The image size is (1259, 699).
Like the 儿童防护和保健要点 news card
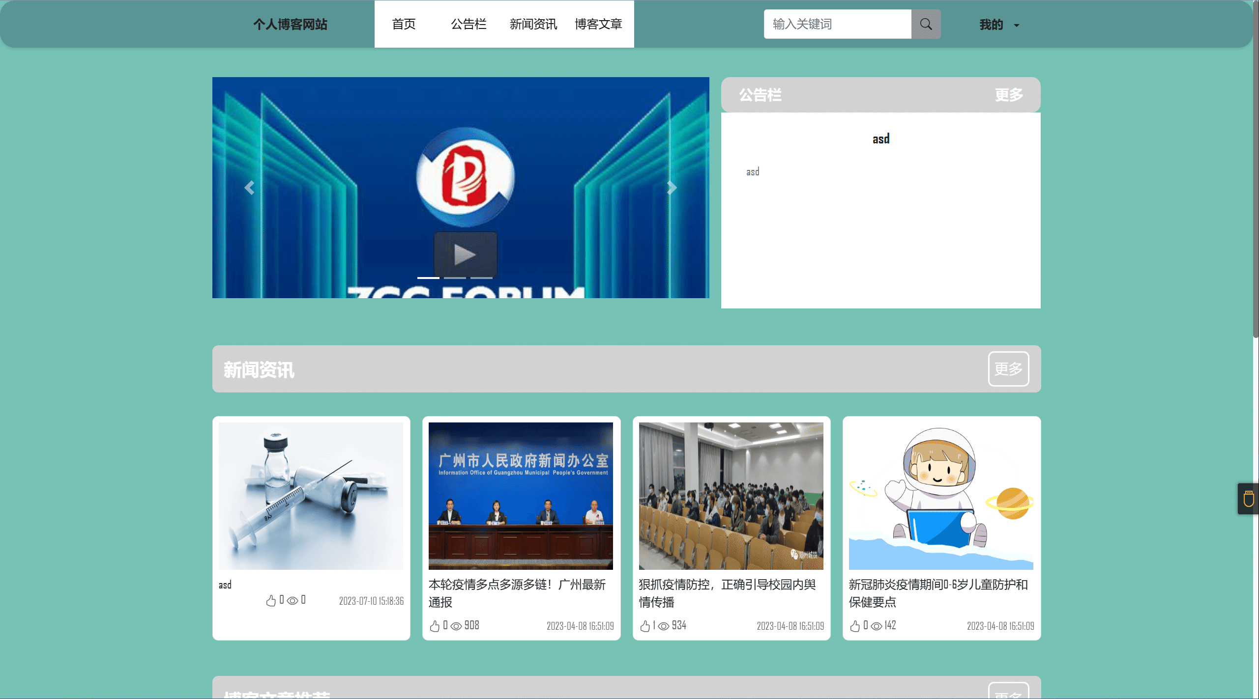point(855,626)
